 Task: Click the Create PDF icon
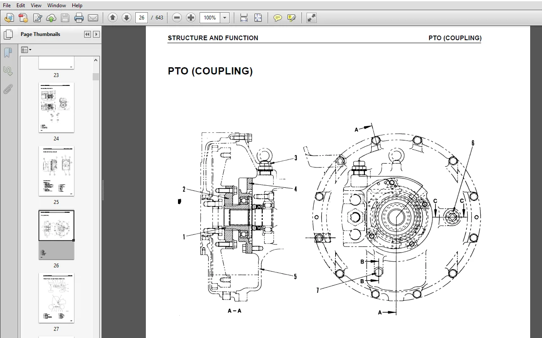coord(23,18)
